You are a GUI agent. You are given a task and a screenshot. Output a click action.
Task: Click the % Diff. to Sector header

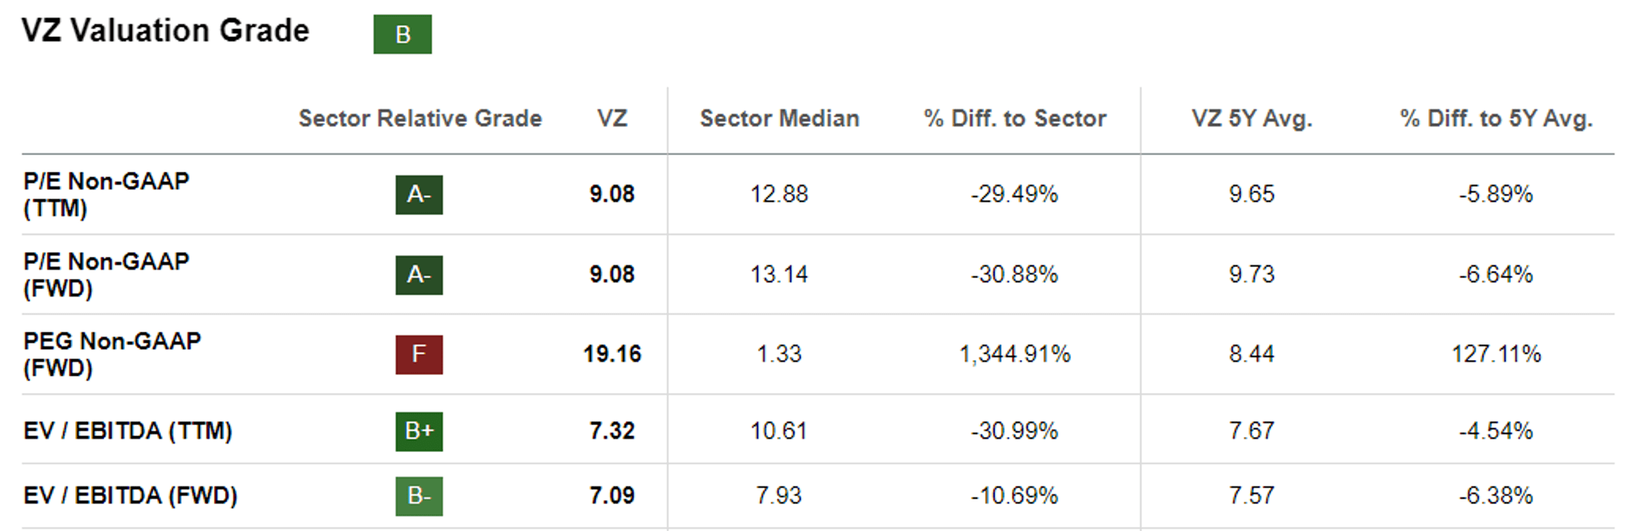tap(1015, 119)
